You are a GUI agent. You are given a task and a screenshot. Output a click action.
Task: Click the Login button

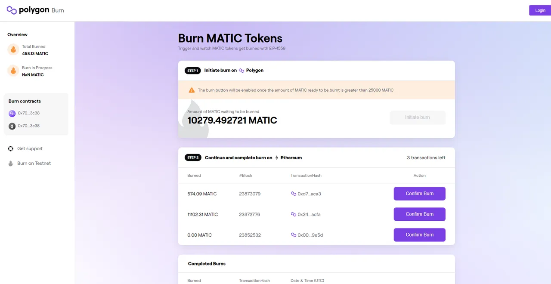(x=540, y=10)
